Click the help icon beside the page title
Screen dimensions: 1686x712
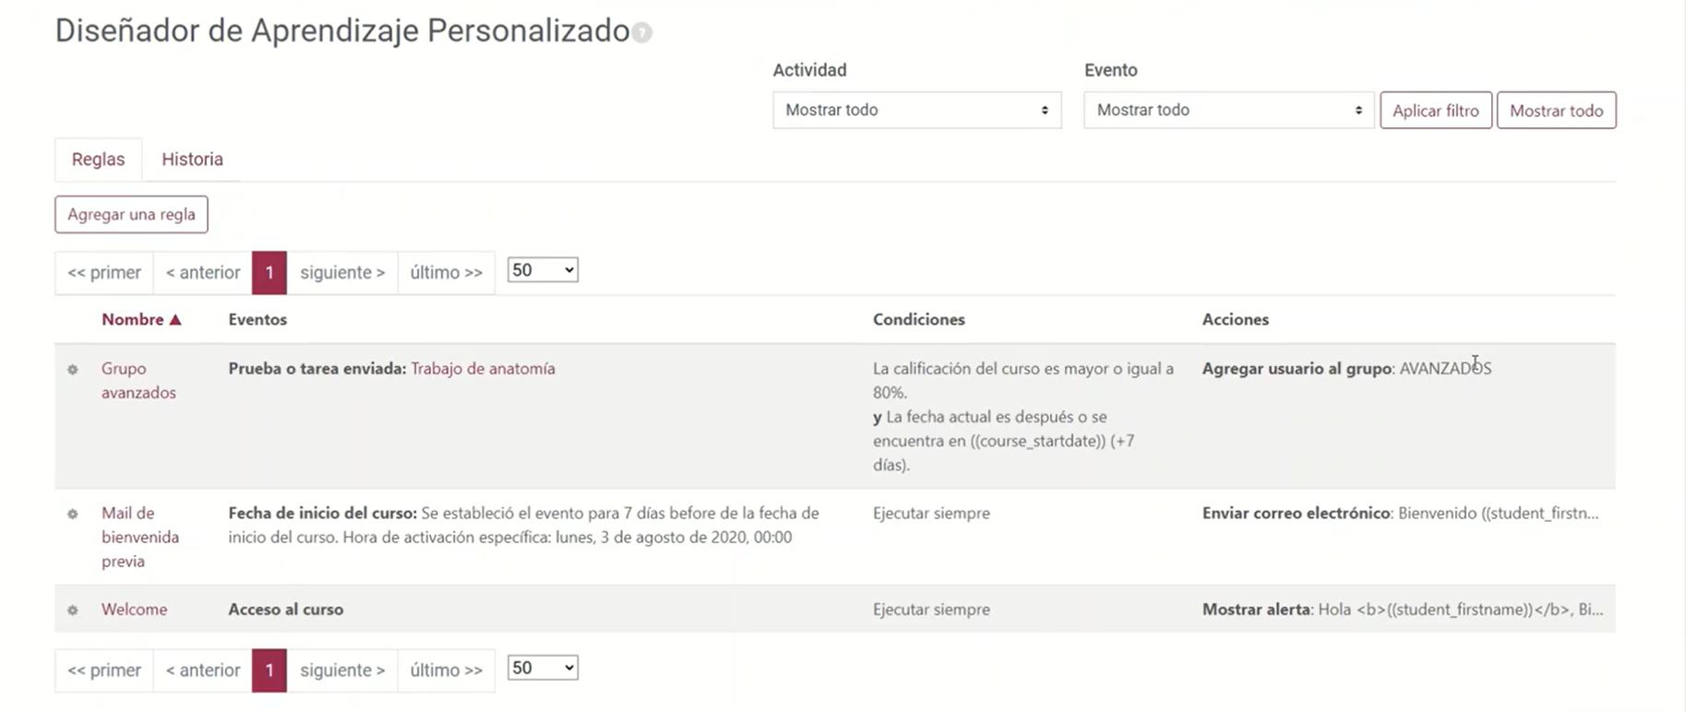[x=642, y=33]
